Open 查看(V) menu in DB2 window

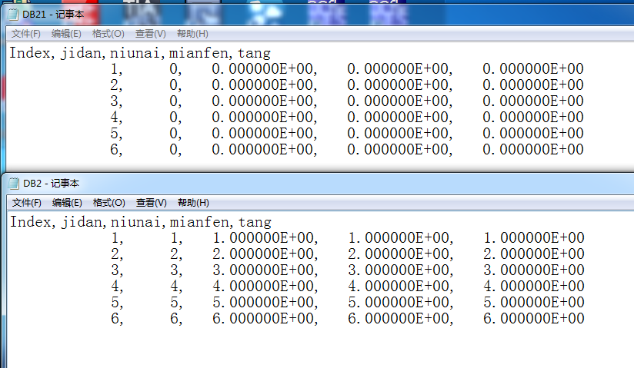pyautogui.click(x=151, y=203)
